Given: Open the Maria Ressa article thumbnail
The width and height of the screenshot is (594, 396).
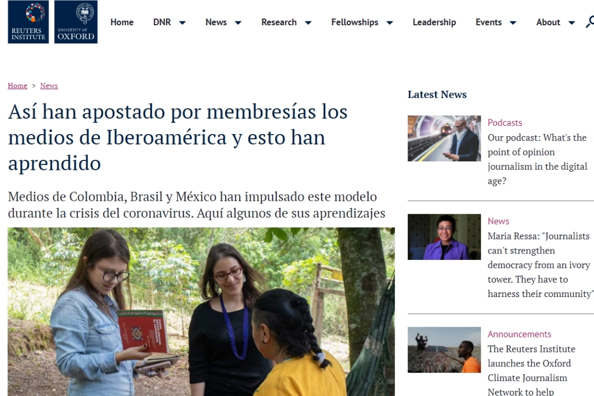Looking at the screenshot, I should click(444, 237).
